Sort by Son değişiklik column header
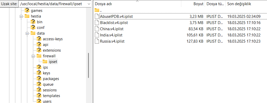267x103 pixels. pos(246,4)
